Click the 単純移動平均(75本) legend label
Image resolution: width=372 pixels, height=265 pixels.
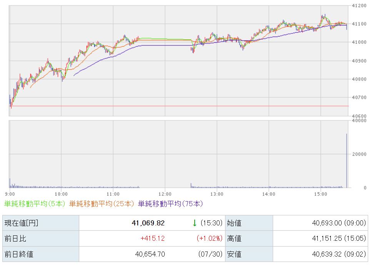coord(170,203)
